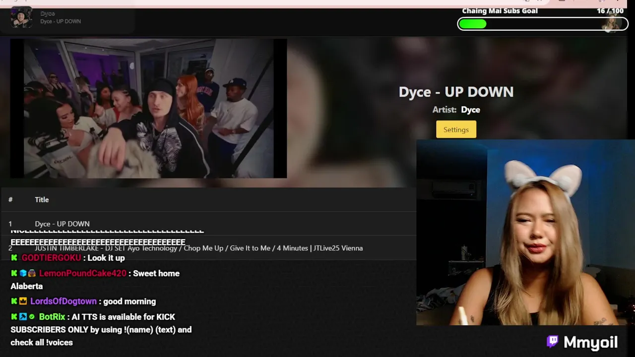Click the Kick badge beside GODTIERGOKU
This screenshot has width=635, height=357.
[x=14, y=258]
